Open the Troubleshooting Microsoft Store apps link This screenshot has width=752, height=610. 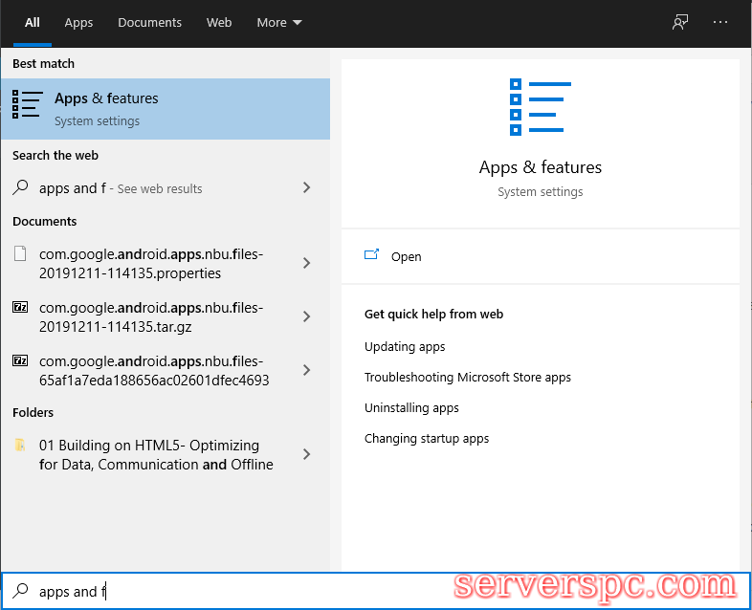pyautogui.click(x=467, y=378)
